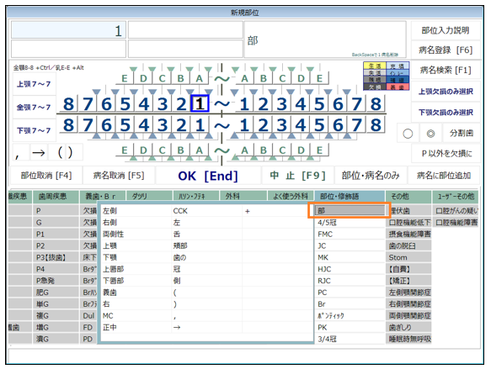Open the ユーザーその他 tab
This screenshot has width=491, height=369.
[456, 196]
